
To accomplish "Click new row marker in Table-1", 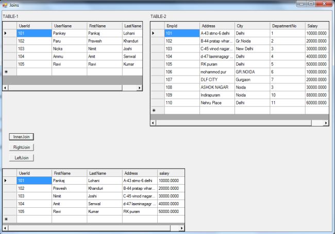I will click(10, 72).
